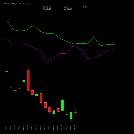This screenshot has height=134, width=134.
Task: Click the tall green candle for 06 Oct
Action: click(x=62, y=105)
